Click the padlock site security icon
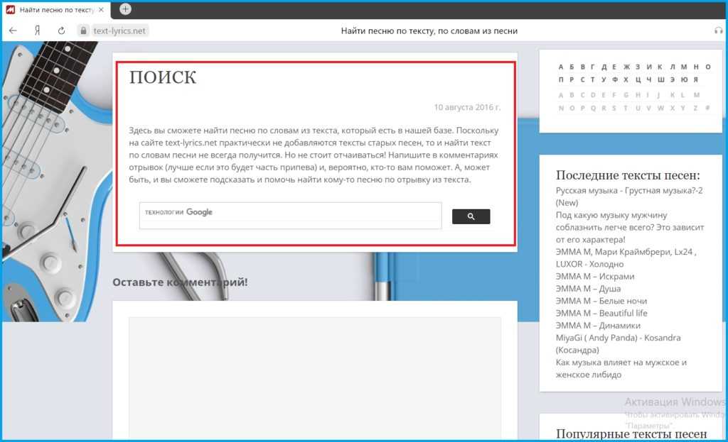This screenshot has width=728, height=442. click(x=83, y=31)
